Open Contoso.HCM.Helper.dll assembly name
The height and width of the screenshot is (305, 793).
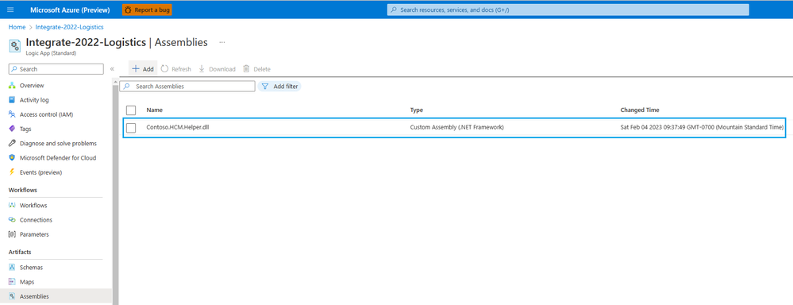(178, 127)
